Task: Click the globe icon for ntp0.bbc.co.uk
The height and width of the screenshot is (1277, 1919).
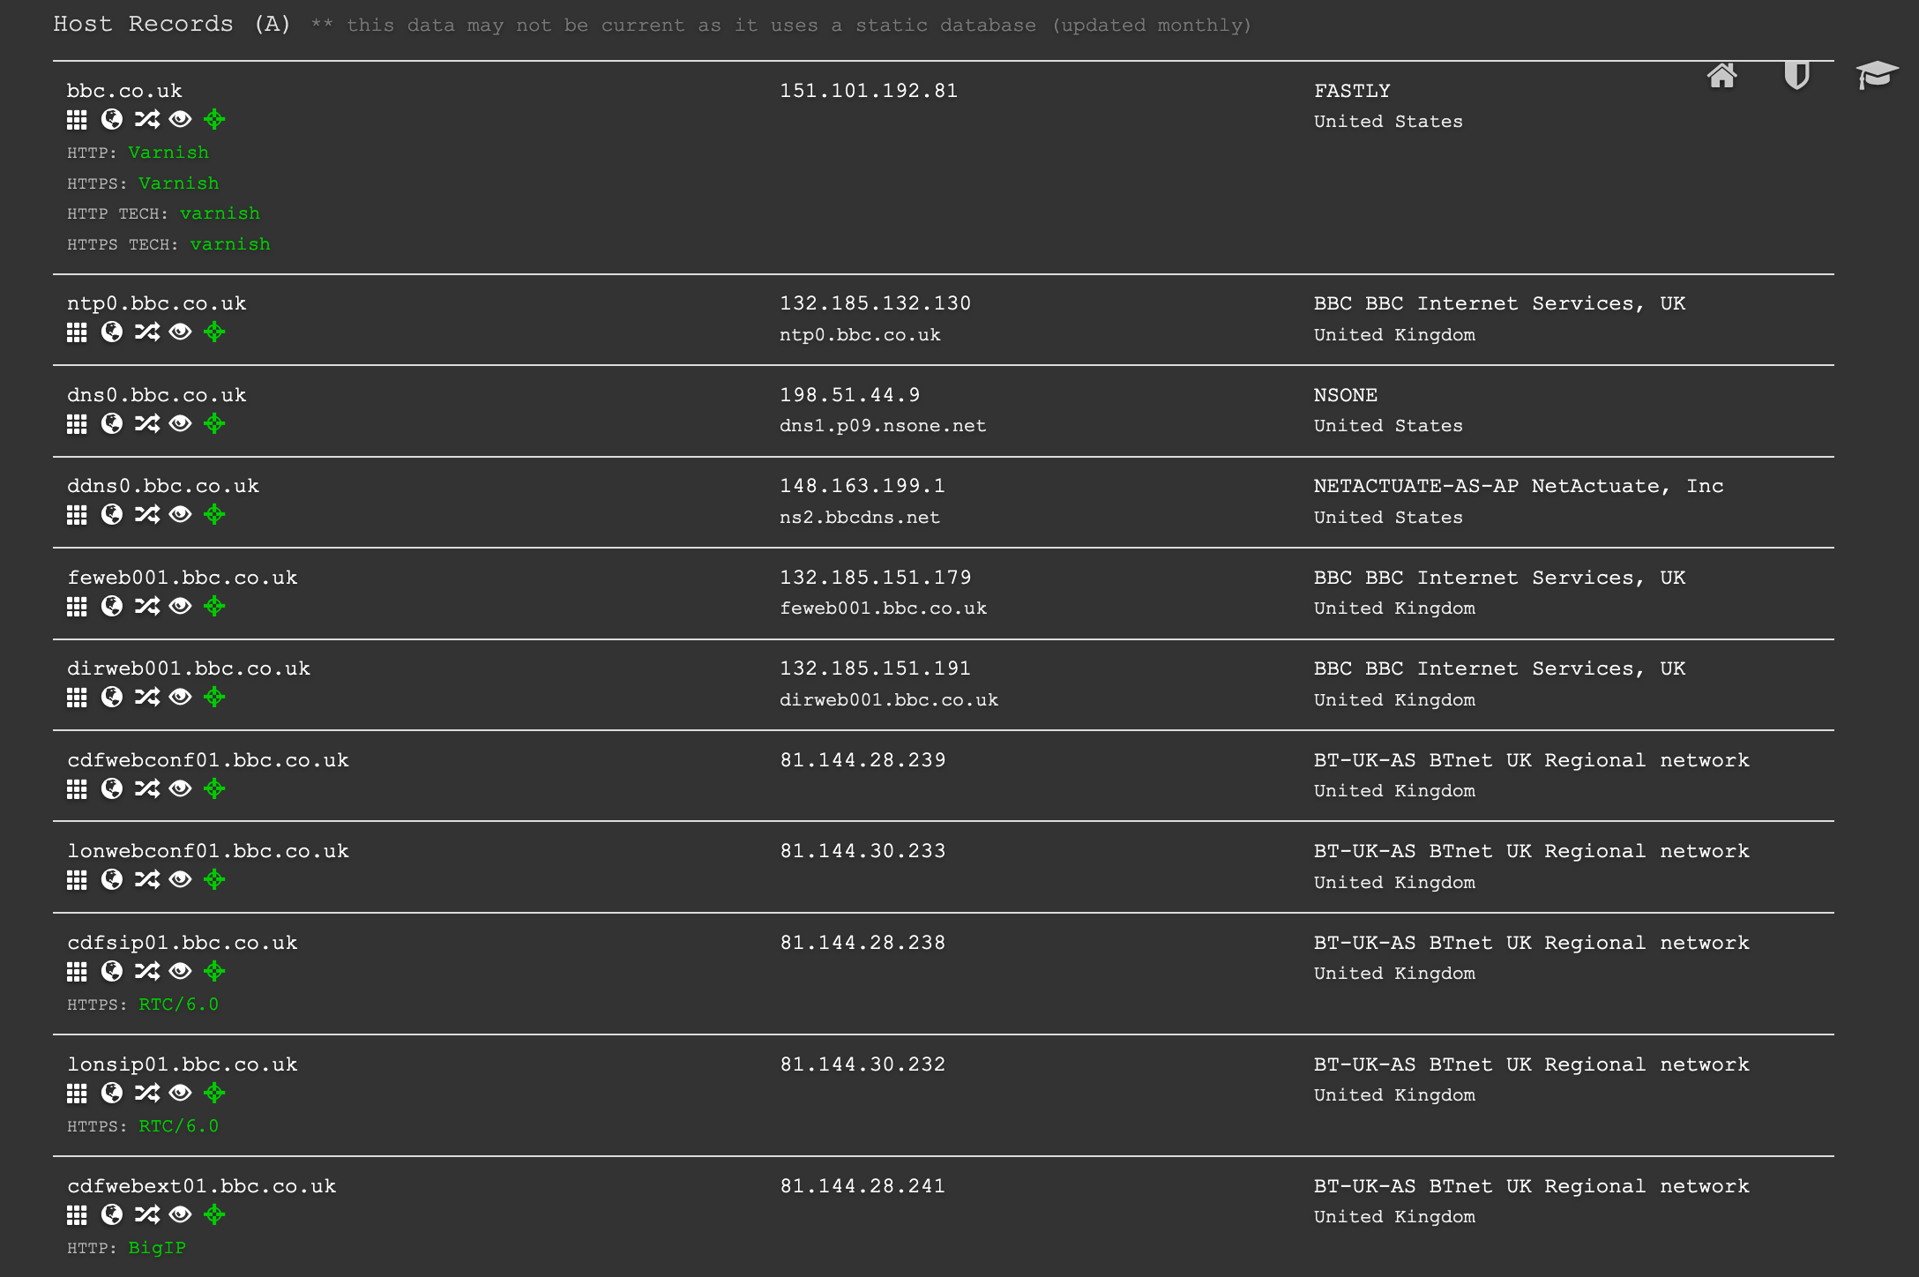Action: point(112,333)
